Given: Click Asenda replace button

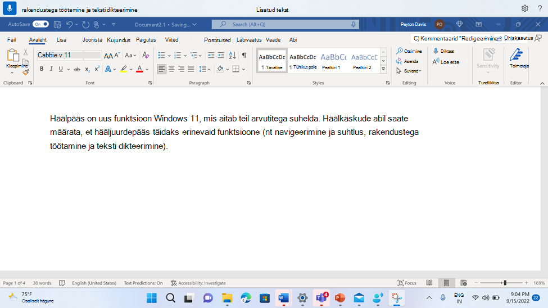Looking at the screenshot, I should coord(407,61).
